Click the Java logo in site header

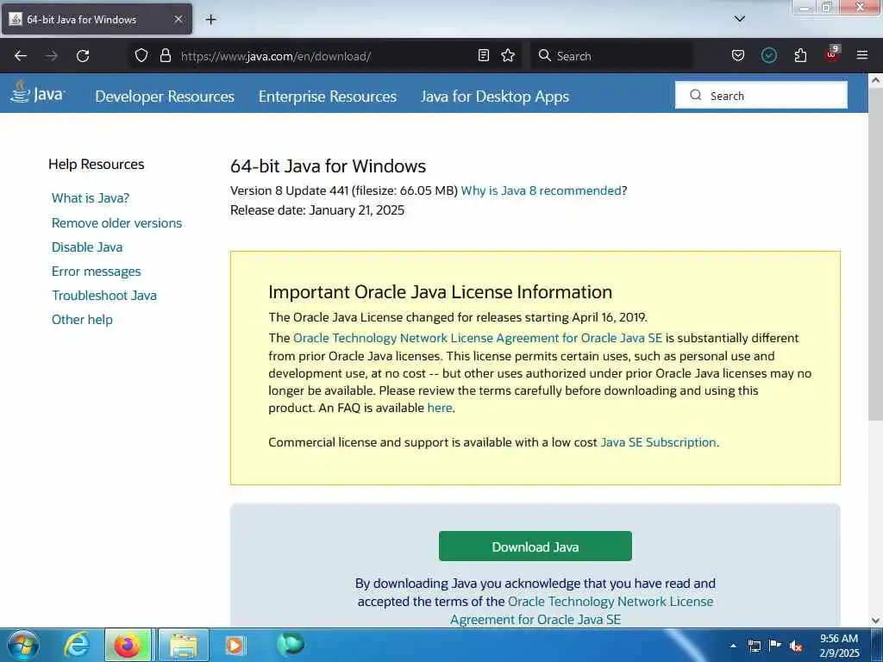coord(37,92)
